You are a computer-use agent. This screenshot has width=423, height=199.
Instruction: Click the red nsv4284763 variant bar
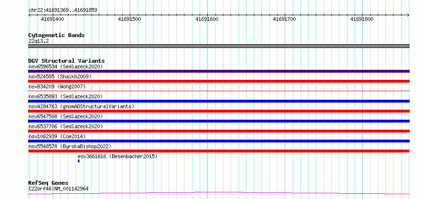point(219,111)
